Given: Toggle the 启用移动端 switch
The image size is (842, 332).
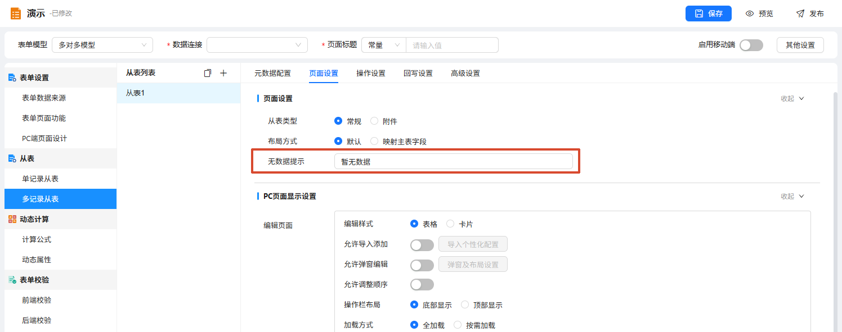Looking at the screenshot, I should (751, 45).
